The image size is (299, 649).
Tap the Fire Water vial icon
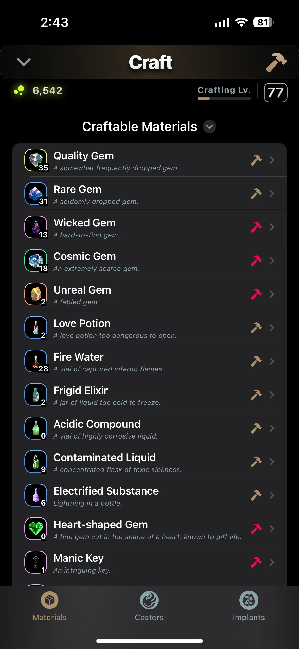click(x=36, y=361)
